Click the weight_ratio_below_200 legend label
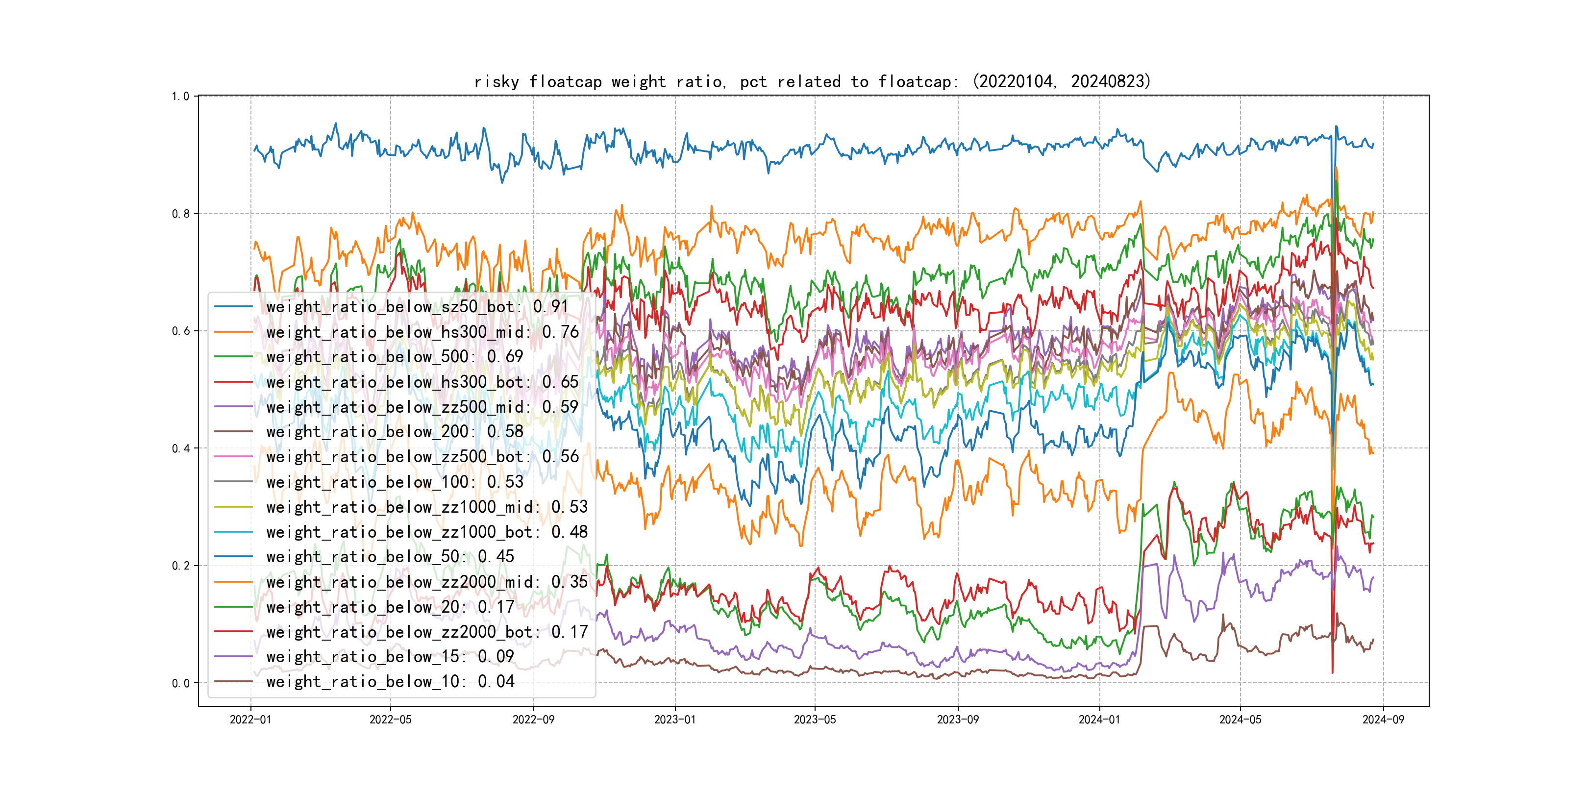This screenshot has width=1588, height=794. coord(395,432)
